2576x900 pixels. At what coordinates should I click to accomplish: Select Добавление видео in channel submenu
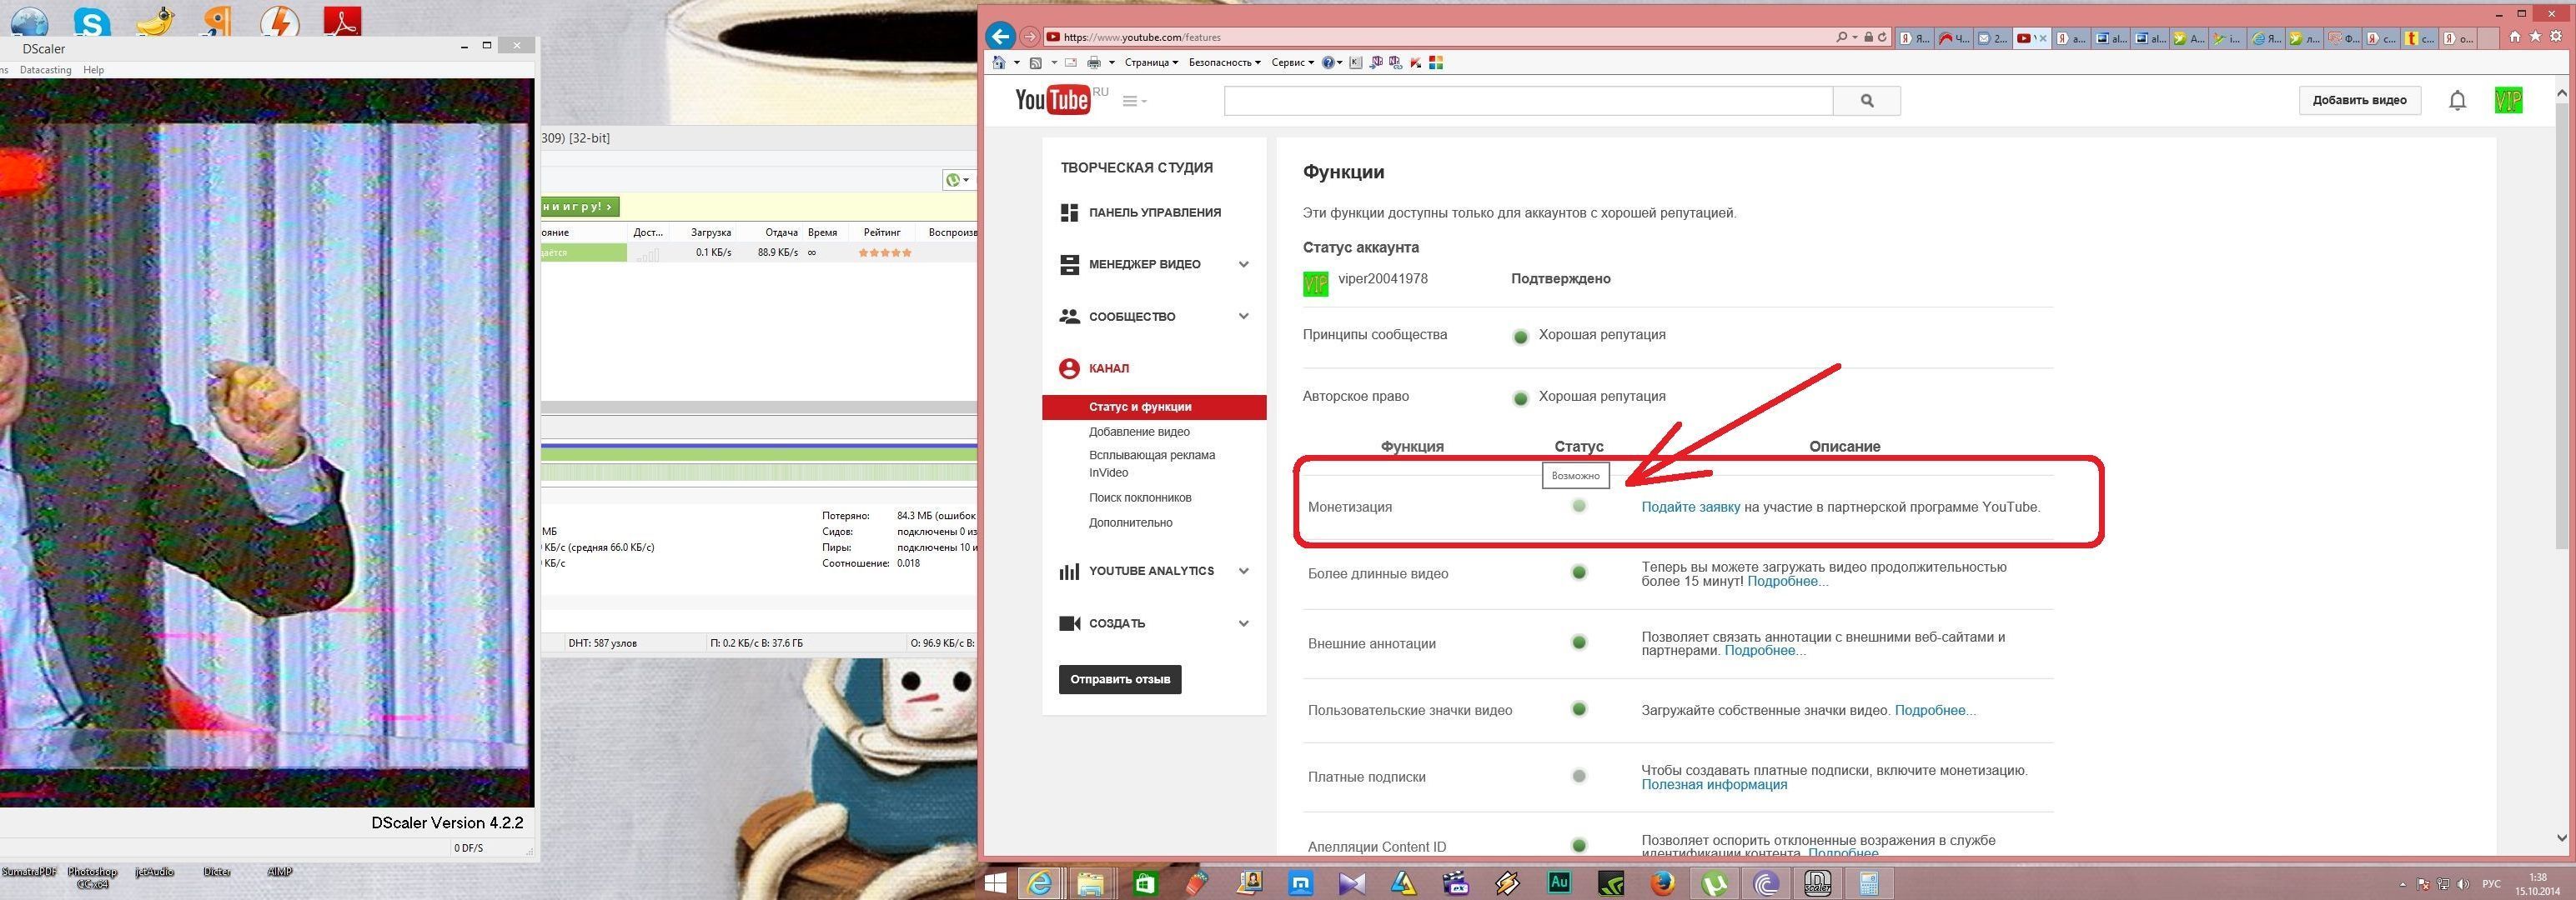coord(1139,432)
